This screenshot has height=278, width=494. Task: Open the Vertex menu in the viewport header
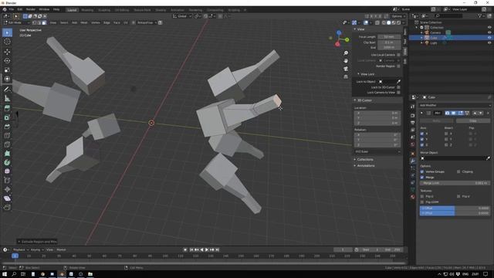pyautogui.click(x=96, y=22)
